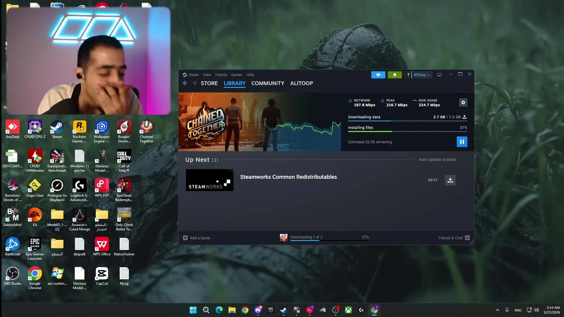
Task: Switch ENG input language in tray
Action: (x=518, y=310)
